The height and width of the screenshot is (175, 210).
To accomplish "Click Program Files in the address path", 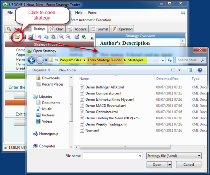I will [x=70, y=60].
